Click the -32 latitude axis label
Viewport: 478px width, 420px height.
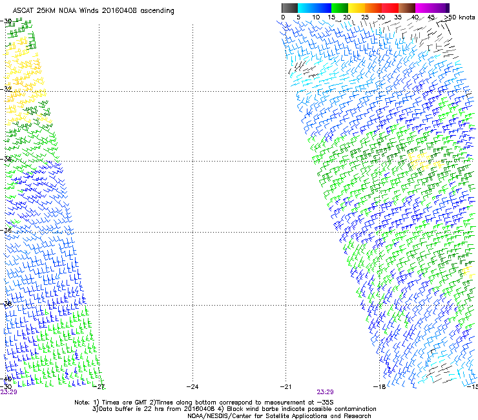click(x=6, y=89)
